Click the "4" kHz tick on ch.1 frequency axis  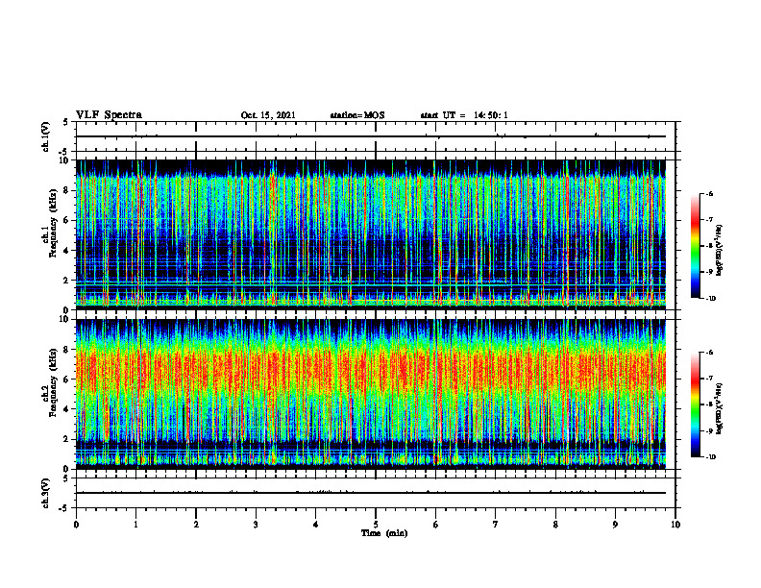pos(67,251)
